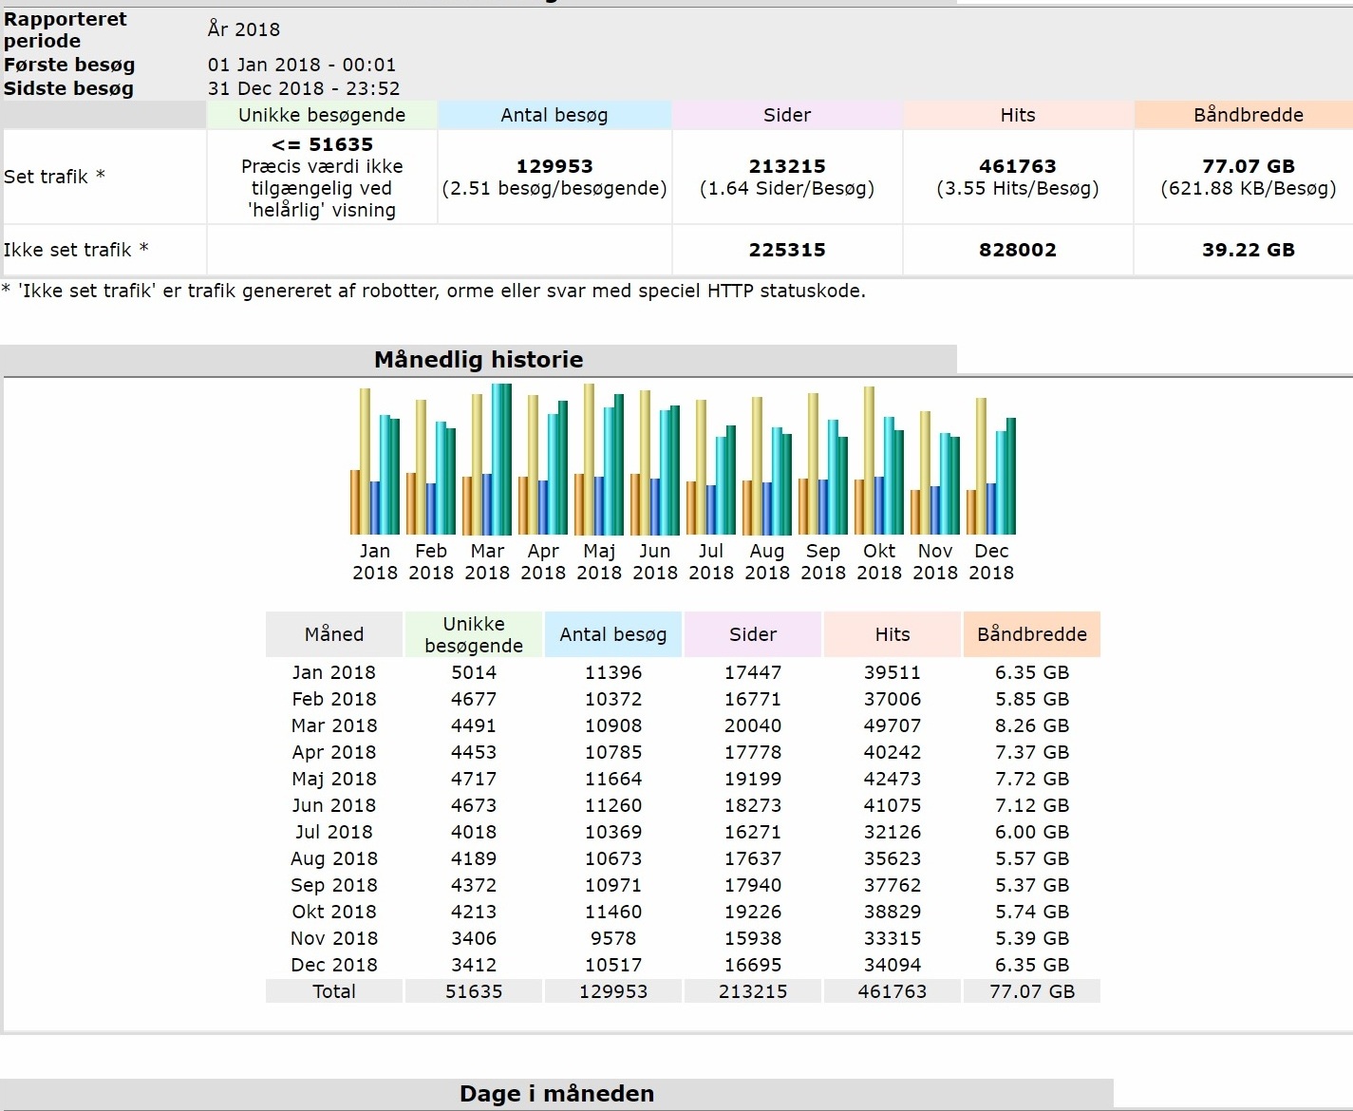Click the 'Månedlig historie' section header
Screen dimensions: 1353x1111
pos(479,360)
